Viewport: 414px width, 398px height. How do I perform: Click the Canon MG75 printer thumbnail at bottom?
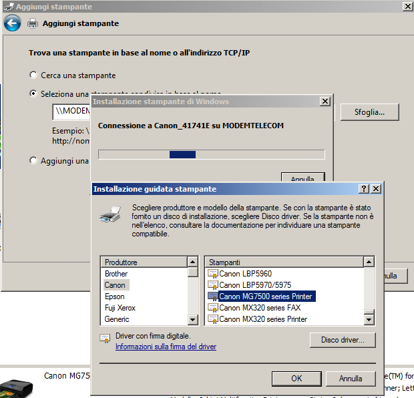(x=17, y=388)
